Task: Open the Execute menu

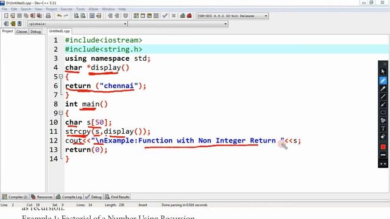Action: (66, 9)
